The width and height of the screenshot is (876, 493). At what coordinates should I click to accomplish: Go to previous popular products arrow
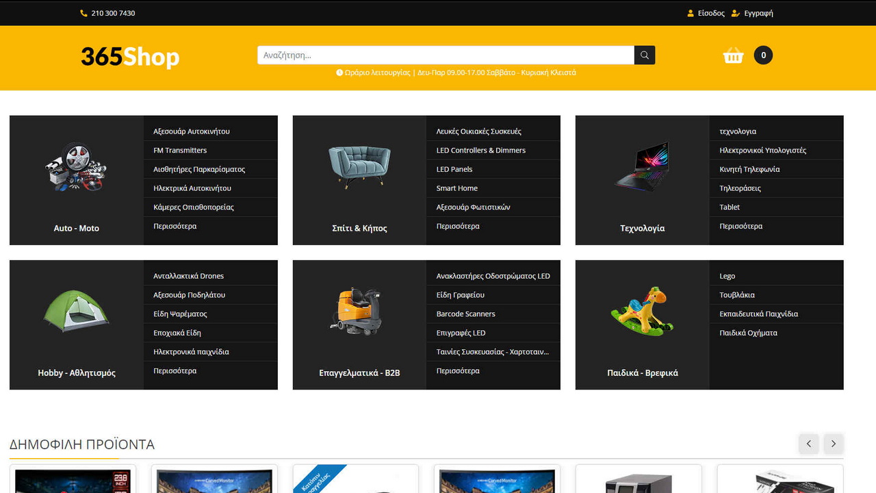(x=808, y=444)
